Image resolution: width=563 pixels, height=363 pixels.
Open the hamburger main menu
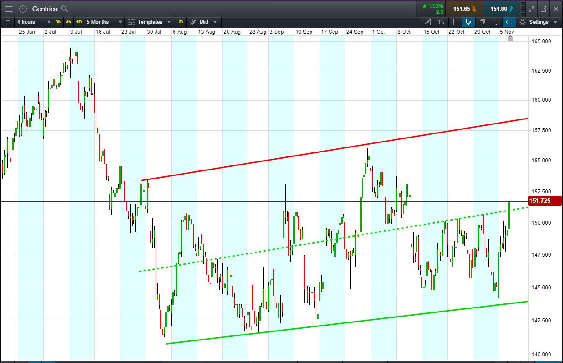pos(9,9)
